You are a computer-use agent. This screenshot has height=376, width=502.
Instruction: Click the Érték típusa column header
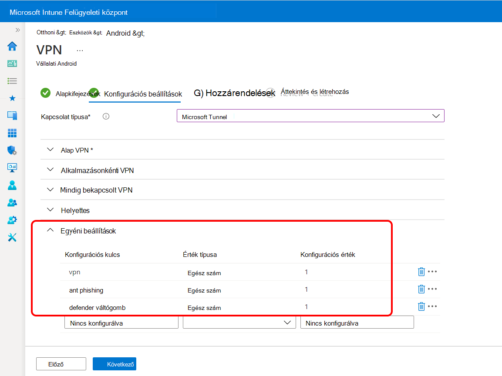pos(200,254)
